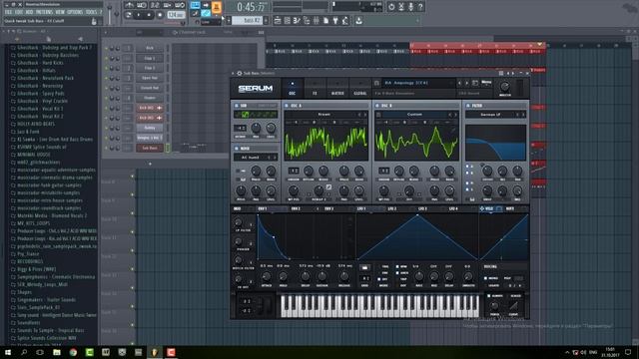Open the noise sample dropdown
This screenshot has width=639, height=359.
coord(251,158)
